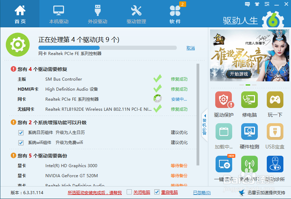This screenshot has height=199, width=291.
Task: Click the green gear status icon
Action: [x=18, y=45]
